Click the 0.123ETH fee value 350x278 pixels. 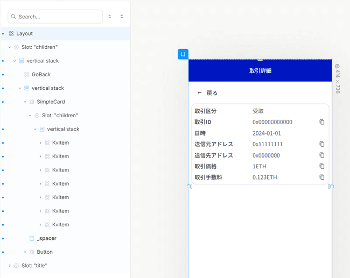click(x=265, y=177)
